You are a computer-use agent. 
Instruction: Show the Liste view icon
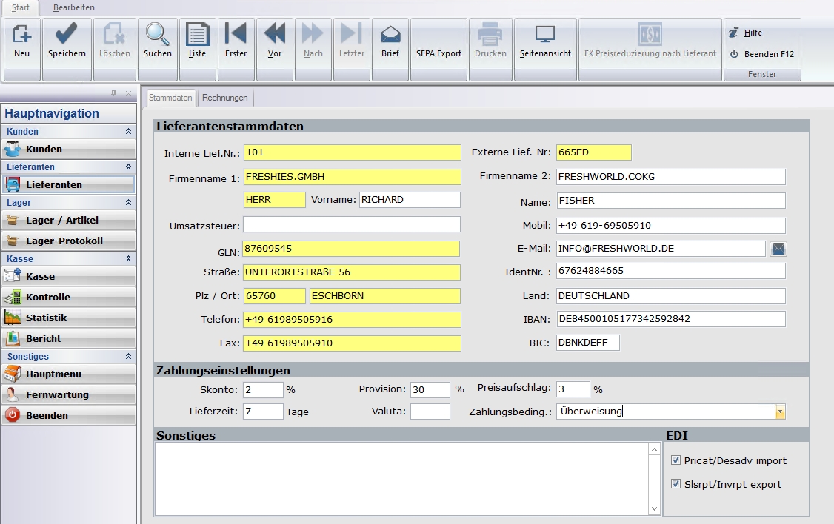pyautogui.click(x=197, y=41)
